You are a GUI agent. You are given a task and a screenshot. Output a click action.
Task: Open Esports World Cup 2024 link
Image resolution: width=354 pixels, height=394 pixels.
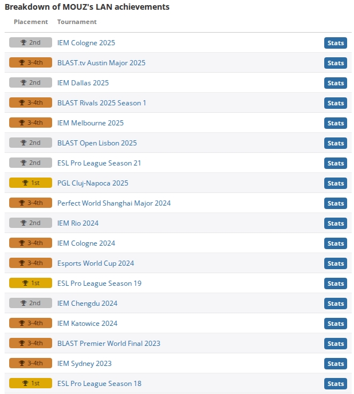click(x=96, y=263)
